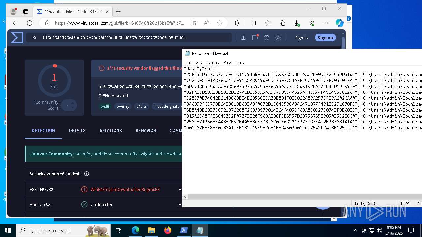The width and height of the screenshot is (422, 237).
Task: Open the Join our Community link
Action: 51,154
